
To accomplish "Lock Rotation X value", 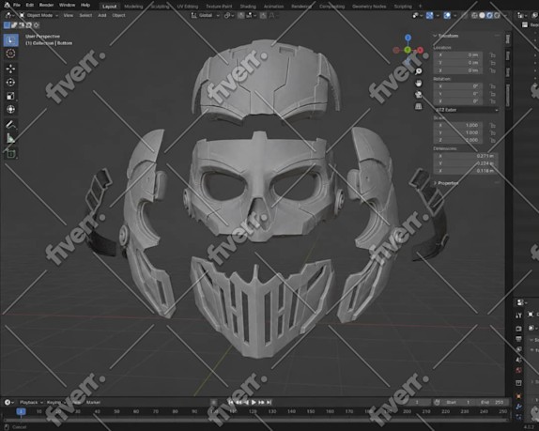I will [493, 86].
